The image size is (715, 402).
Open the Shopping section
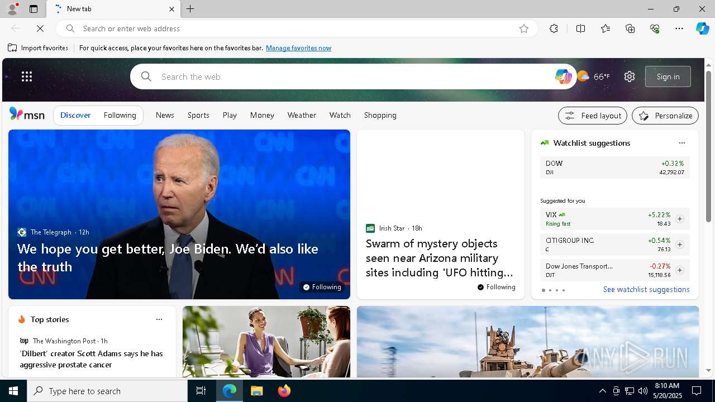click(x=380, y=115)
